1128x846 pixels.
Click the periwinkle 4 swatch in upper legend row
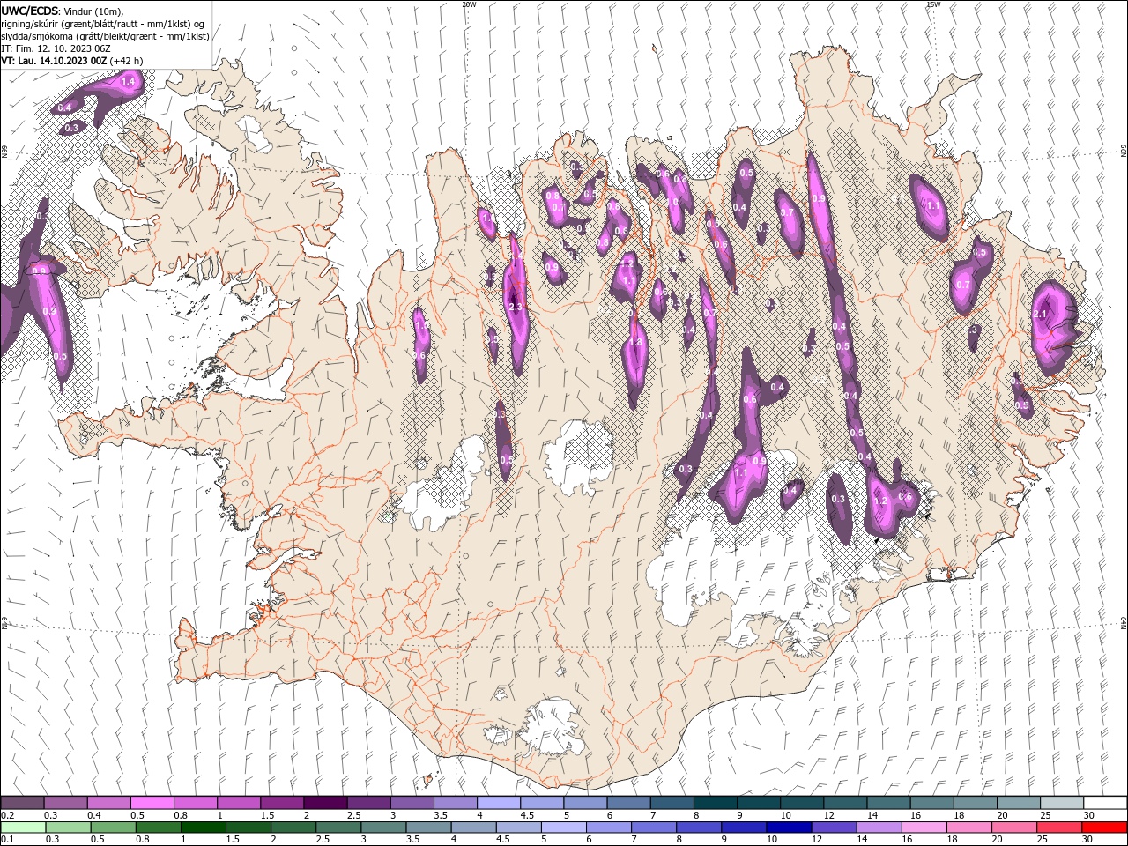click(499, 803)
